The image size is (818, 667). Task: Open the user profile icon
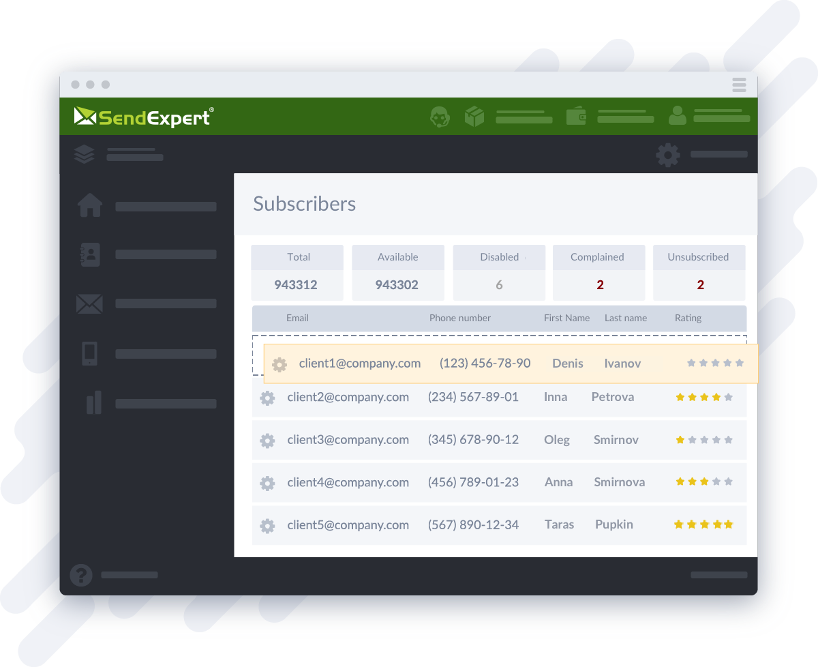[677, 116]
